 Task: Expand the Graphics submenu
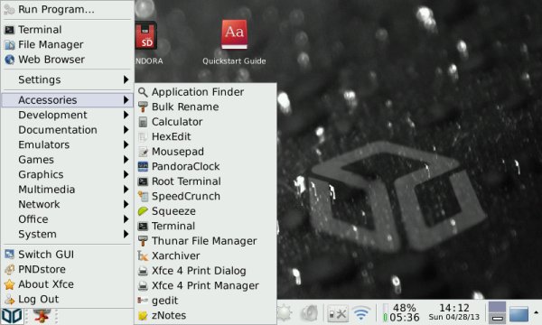[x=68, y=174]
